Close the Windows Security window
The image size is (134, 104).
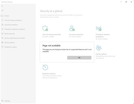131,2
